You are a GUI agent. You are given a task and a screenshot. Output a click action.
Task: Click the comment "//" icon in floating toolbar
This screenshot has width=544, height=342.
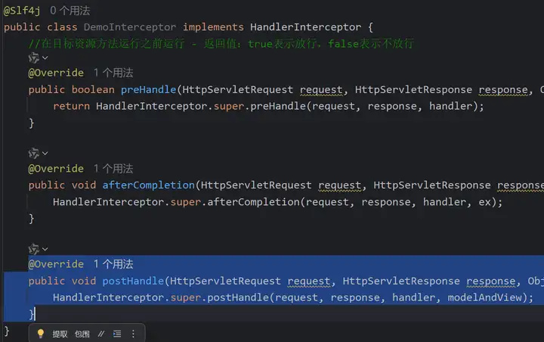pos(100,334)
